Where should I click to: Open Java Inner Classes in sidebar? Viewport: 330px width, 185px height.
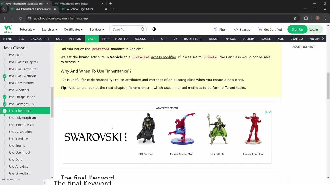click(x=21, y=125)
